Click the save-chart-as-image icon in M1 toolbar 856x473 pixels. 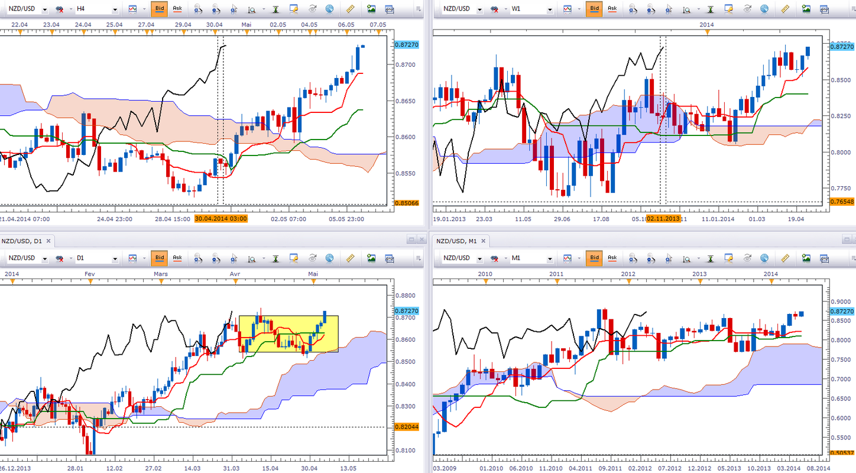tap(806, 258)
